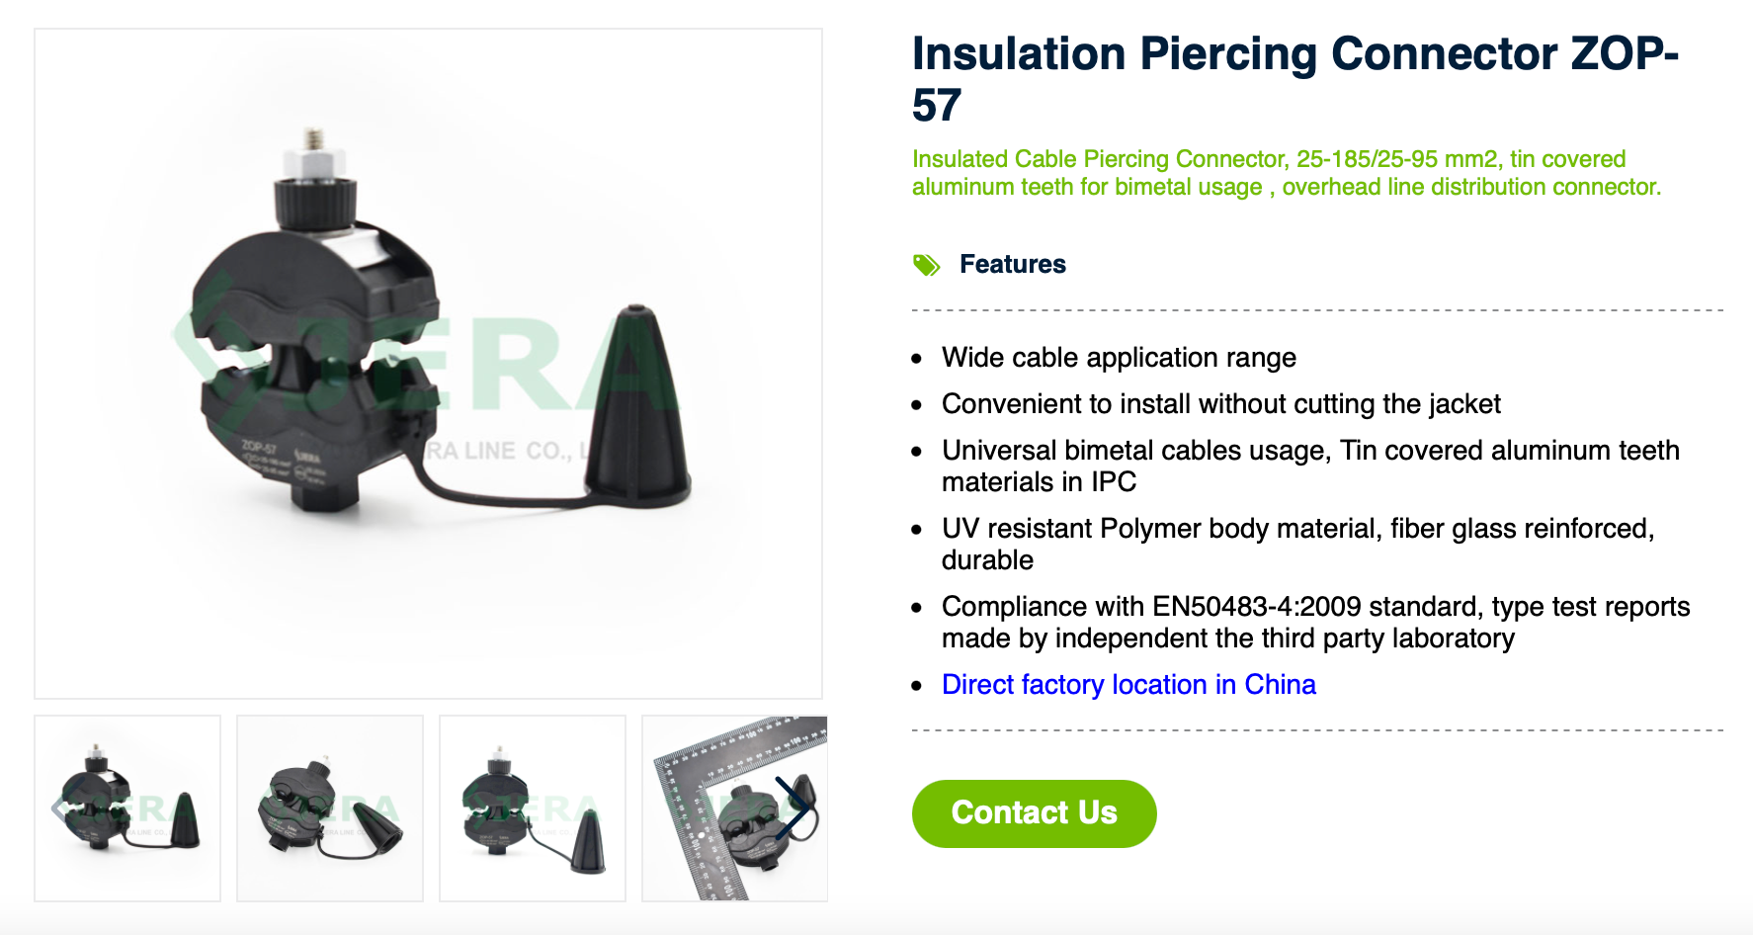Click the Convenient to install bullet text

(x=1220, y=403)
